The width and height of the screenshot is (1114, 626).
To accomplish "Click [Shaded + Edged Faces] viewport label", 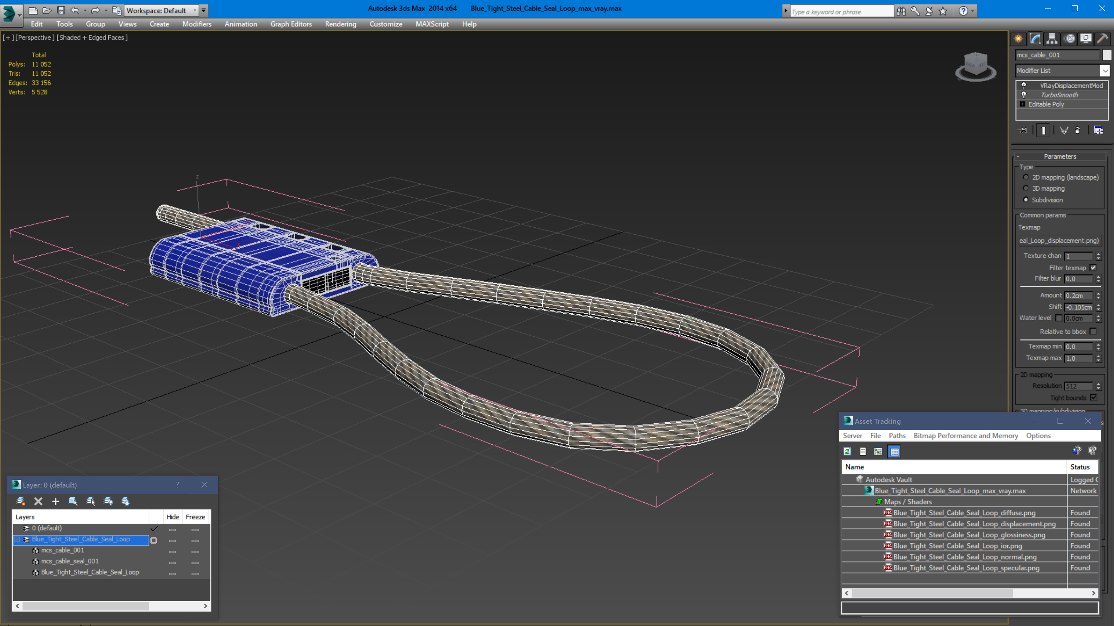I will [x=92, y=38].
